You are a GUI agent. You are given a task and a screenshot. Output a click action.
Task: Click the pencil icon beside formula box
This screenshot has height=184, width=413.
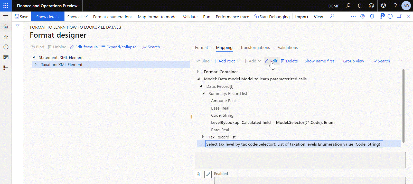(x=208, y=175)
